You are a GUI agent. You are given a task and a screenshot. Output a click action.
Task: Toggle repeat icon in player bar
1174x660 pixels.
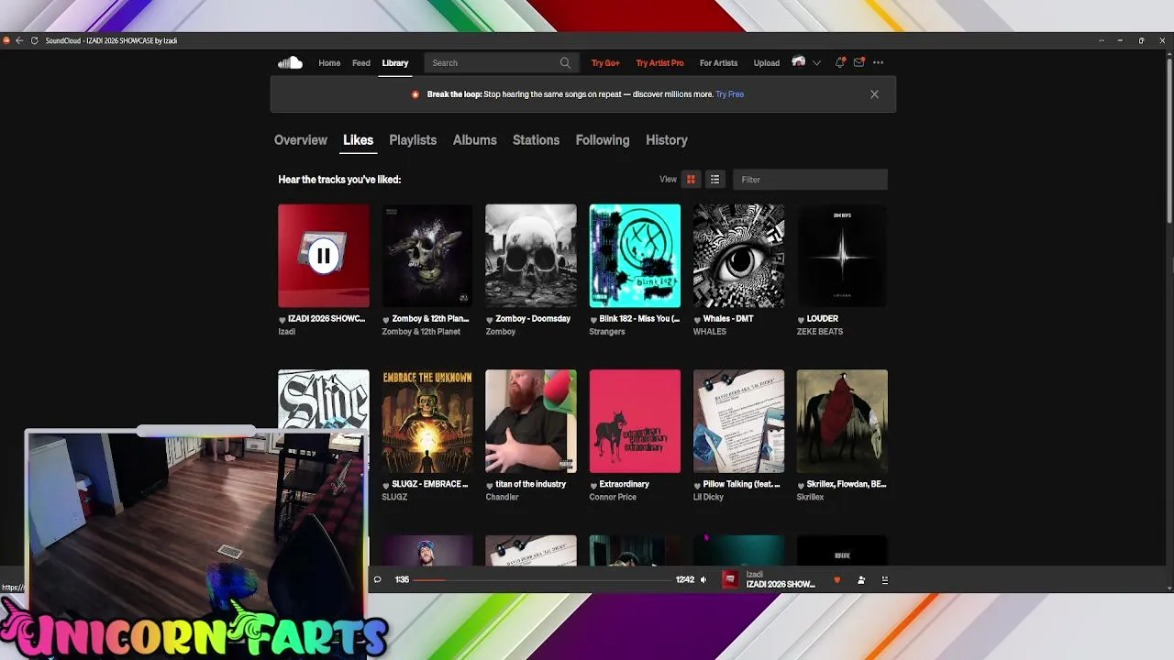point(377,579)
